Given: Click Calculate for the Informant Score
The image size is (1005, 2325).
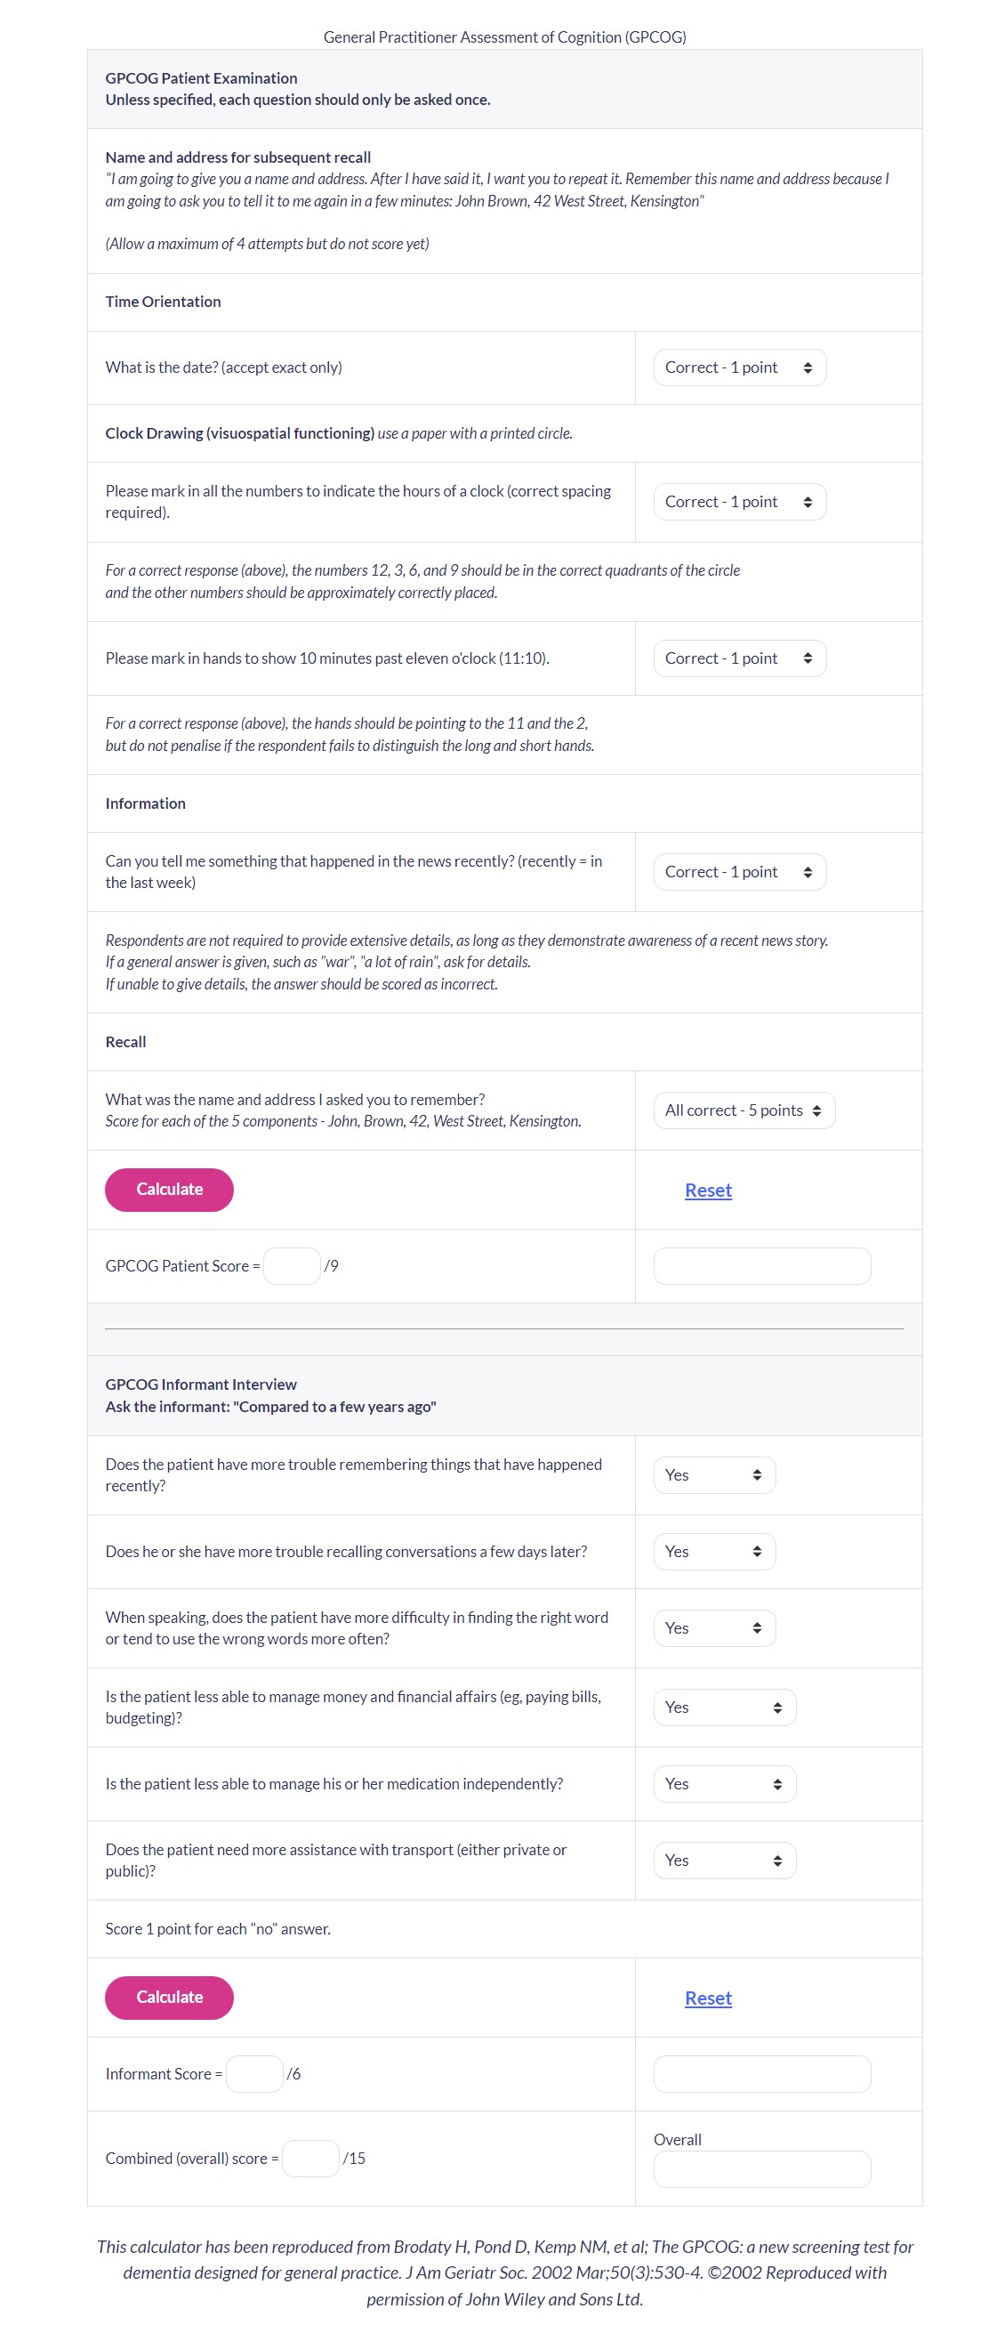Looking at the screenshot, I should click(x=169, y=1998).
